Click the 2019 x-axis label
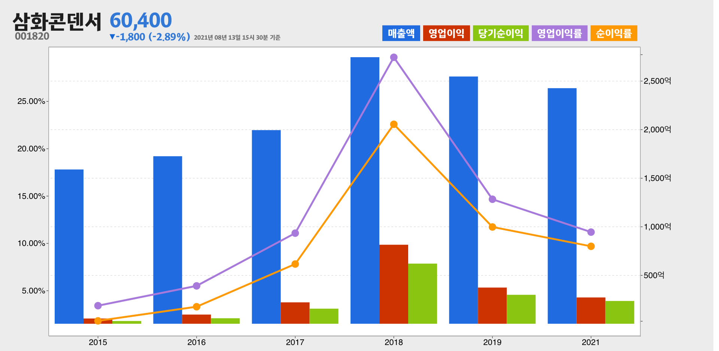This screenshot has width=719, height=351. tap(492, 342)
